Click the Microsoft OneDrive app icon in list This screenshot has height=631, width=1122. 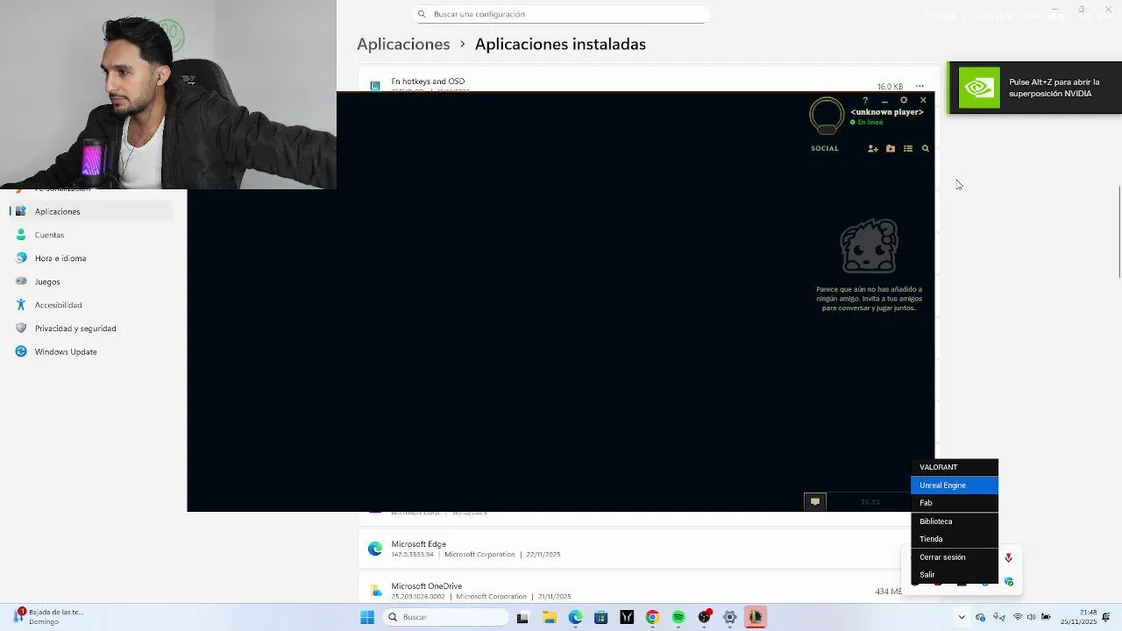[375, 591]
